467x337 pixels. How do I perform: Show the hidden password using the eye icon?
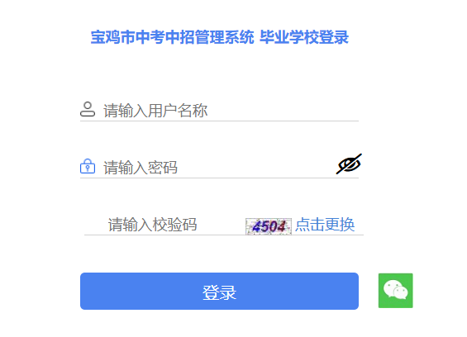click(349, 164)
